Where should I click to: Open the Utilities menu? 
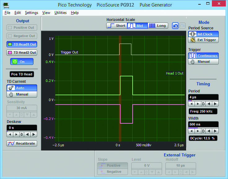click(60, 13)
